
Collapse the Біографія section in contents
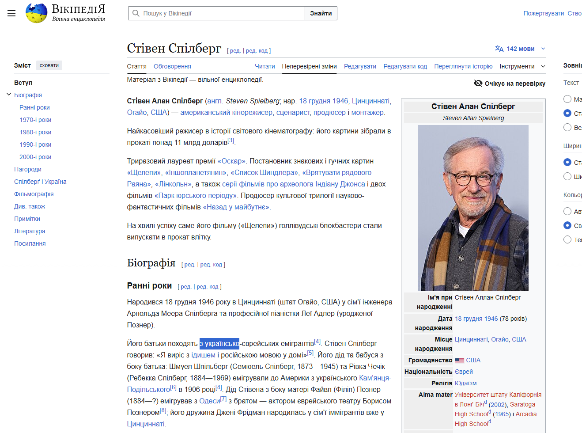click(8, 95)
